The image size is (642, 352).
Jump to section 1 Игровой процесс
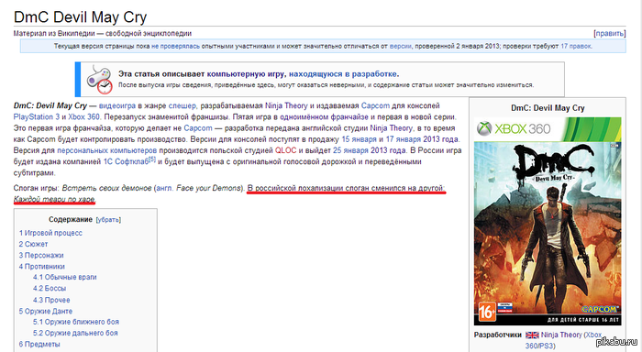click(x=50, y=233)
